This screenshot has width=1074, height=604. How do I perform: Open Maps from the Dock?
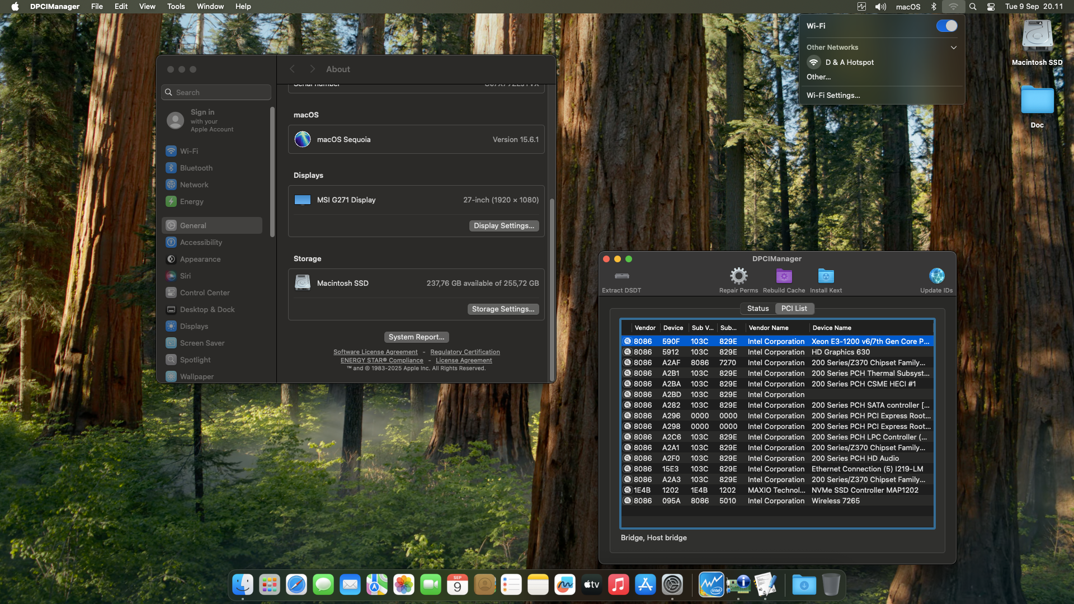377,585
